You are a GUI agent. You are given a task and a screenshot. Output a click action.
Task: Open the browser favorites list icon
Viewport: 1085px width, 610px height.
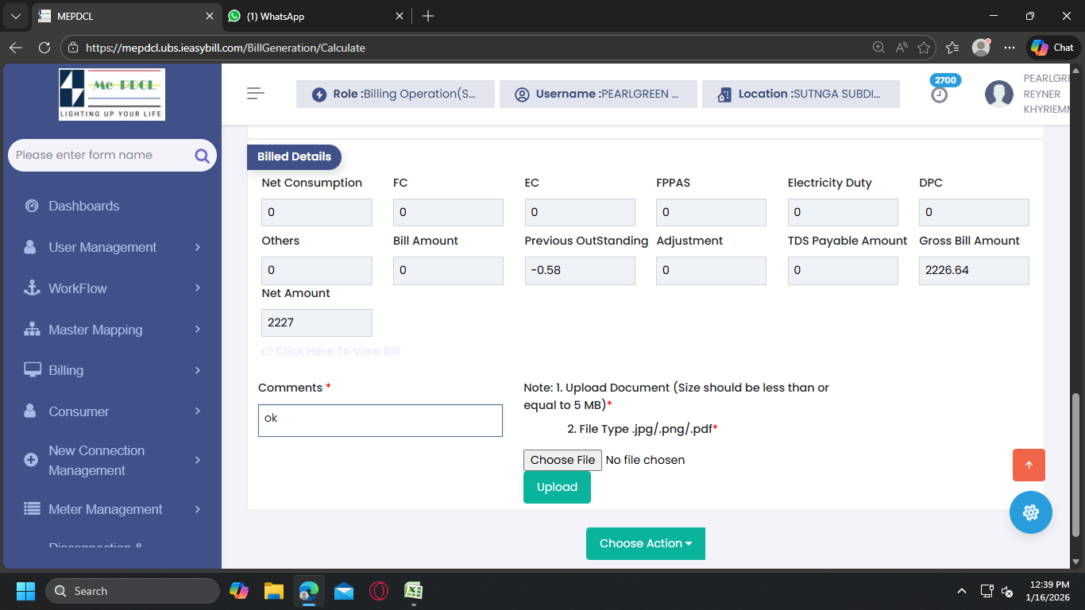(953, 48)
